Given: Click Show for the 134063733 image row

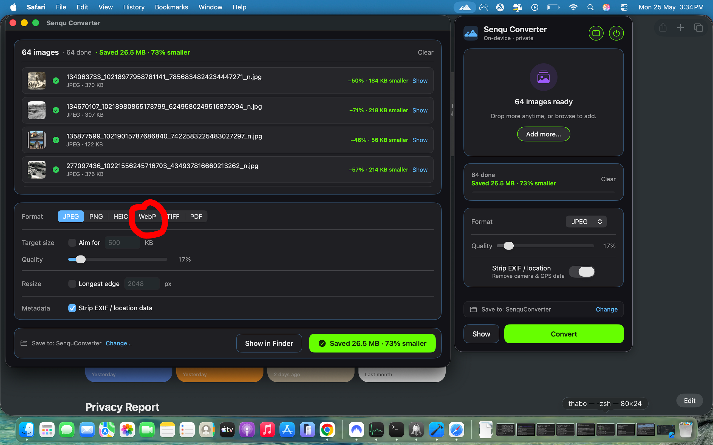Looking at the screenshot, I should point(420,81).
